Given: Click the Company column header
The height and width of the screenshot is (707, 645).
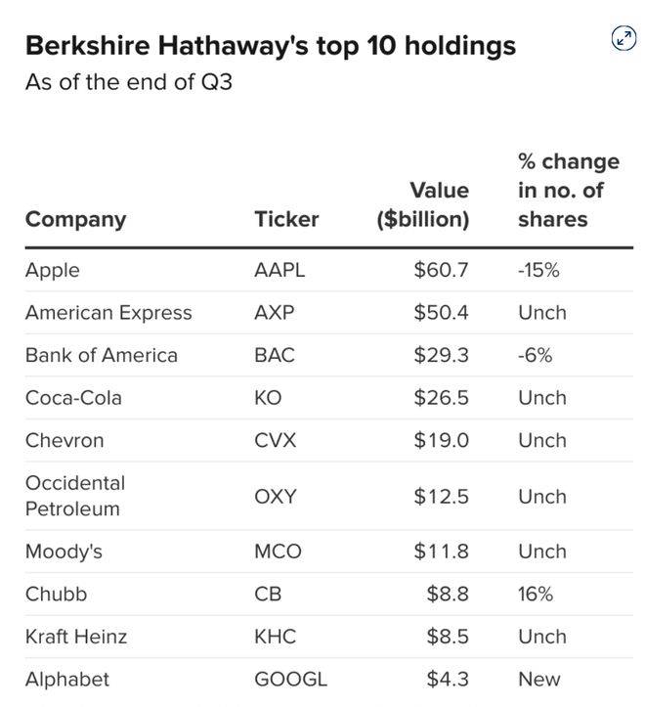Looking at the screenshot, I should (75, 219).
